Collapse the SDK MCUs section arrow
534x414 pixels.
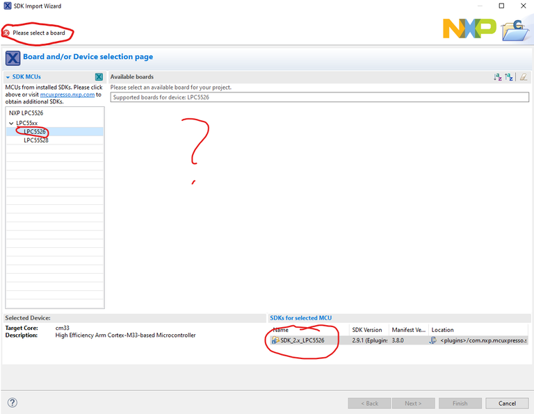8,77
